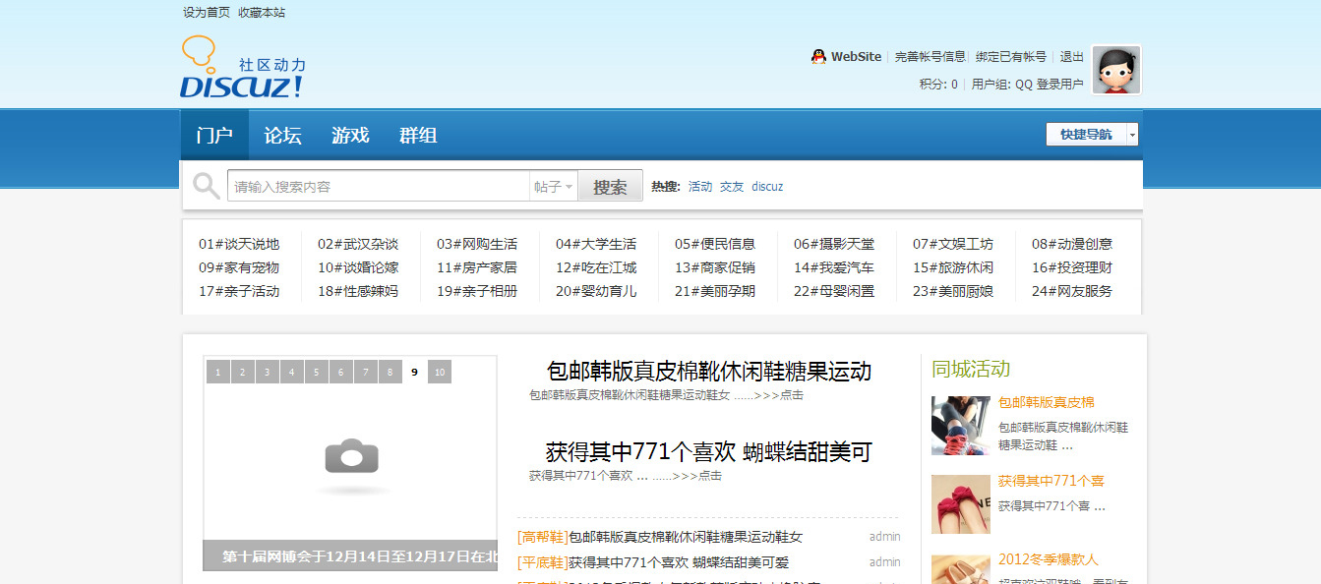This screenshot has width=1321, height=584.
Task: Click 绑定已有帐号 link
Action: [1010, 57]
